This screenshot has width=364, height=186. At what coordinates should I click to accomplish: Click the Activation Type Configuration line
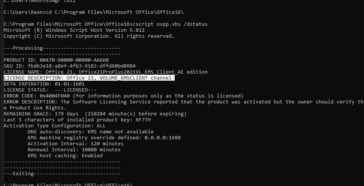pos(55,126)
